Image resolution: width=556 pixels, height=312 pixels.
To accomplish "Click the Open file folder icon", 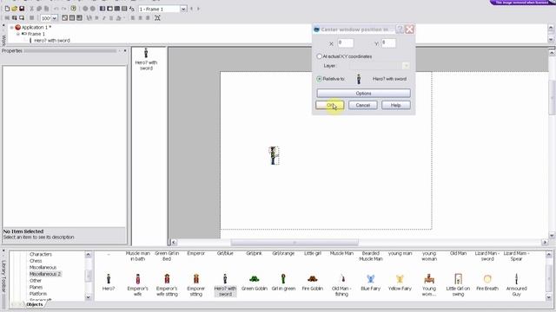I will [14, 9].
